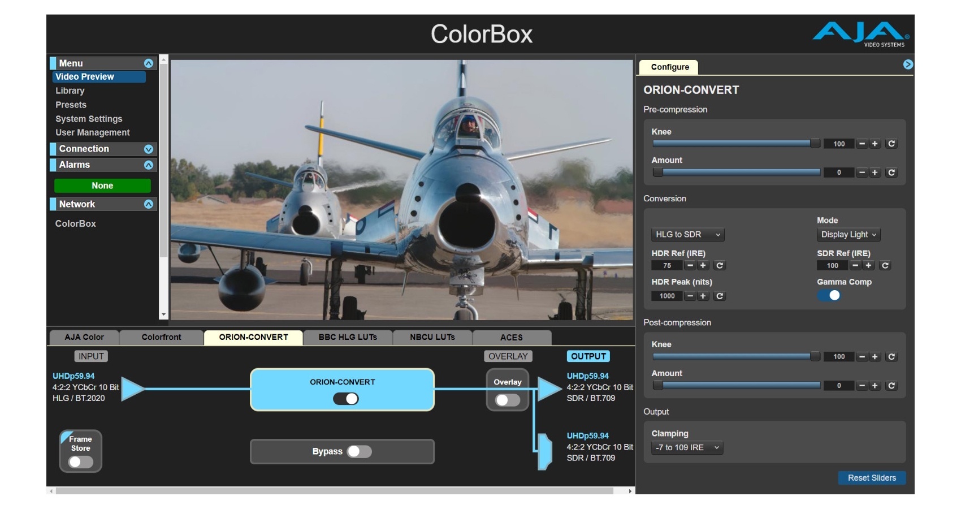Image resolution: width=961 pixels, height=509 pixels.
Task: Click the horizontal scrollbar at bottom
Action: point(335,491)
